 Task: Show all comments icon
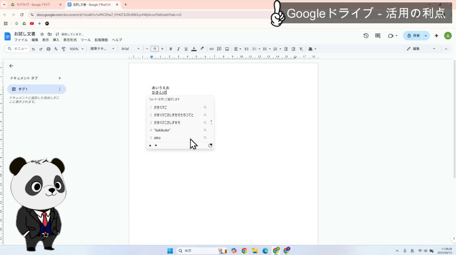pos(378,36)
